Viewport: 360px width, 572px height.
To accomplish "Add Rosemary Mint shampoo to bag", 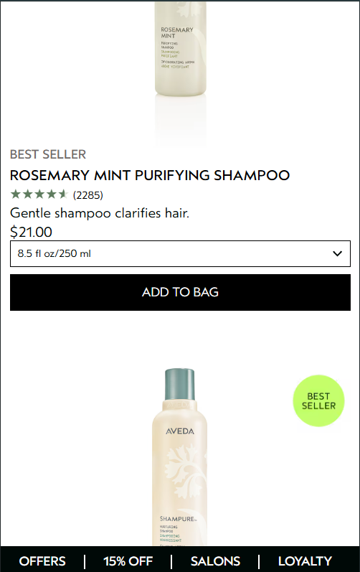I will click(180, 293).
